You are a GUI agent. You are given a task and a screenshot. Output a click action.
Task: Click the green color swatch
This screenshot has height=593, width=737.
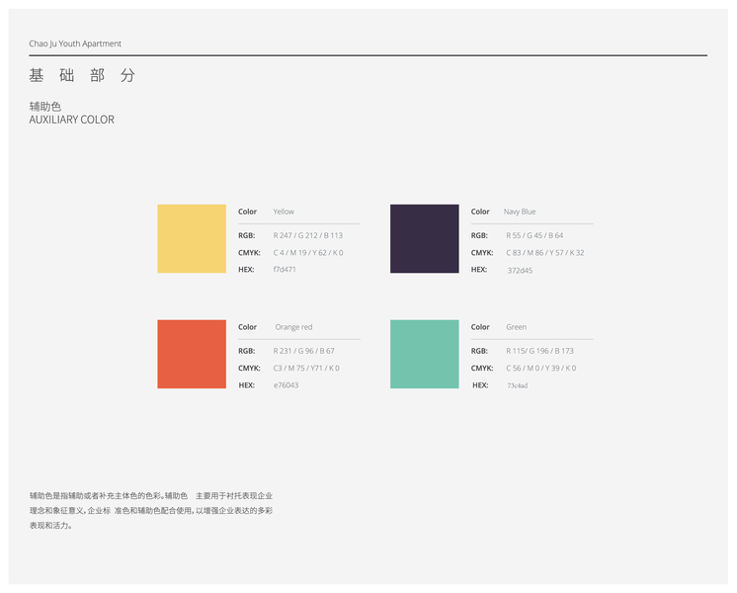[425, 354]
